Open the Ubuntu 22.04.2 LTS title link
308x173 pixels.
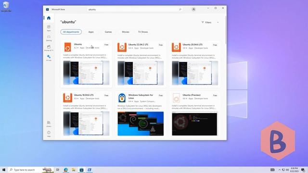(138, 45)
